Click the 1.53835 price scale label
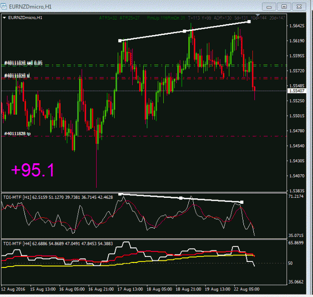 [x=297, y=191]
